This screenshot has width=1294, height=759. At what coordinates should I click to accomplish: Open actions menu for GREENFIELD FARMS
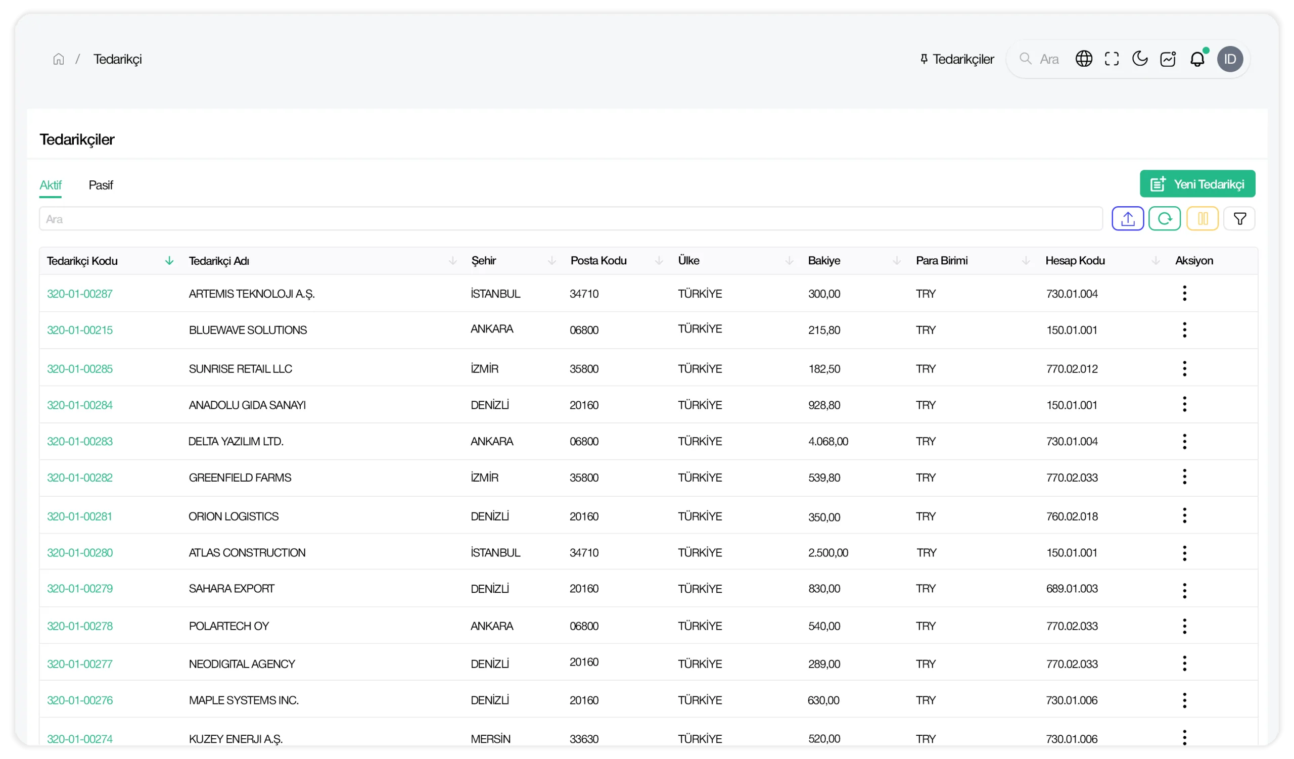(1185, 478)
